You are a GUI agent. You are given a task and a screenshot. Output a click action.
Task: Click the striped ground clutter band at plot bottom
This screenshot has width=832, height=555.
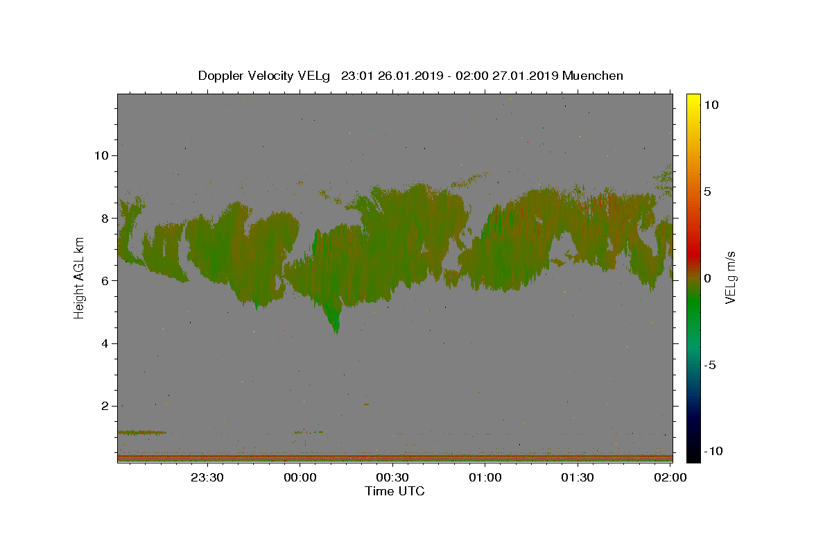pos(395,458)
